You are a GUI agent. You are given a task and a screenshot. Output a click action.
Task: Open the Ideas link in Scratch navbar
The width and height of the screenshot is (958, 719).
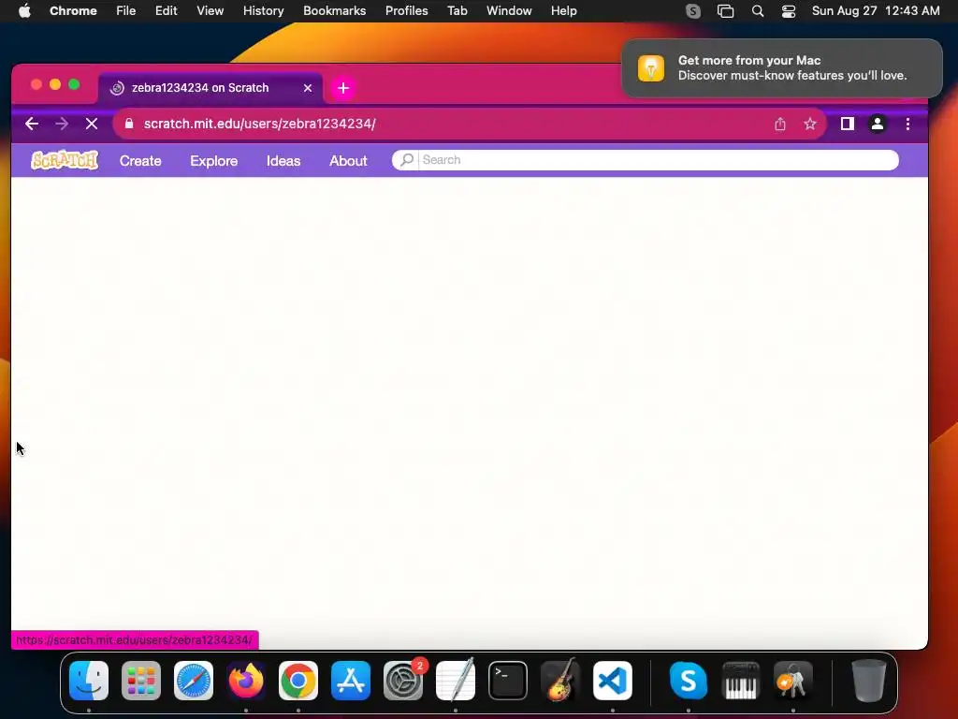[x=283, y=161]
